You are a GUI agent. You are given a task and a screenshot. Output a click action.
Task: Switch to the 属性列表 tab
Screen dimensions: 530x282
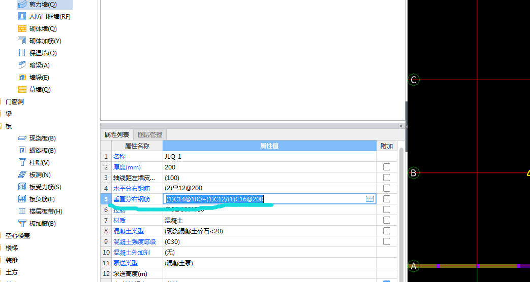[x=116, y=135]
